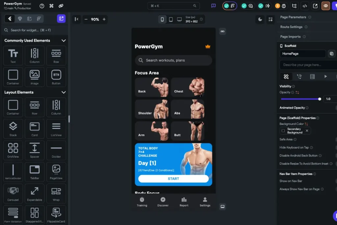Select the Chest focus area card
337x225 pixels.
click(188, 87)
